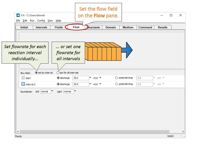Collapse the start interval row icon
Screen dimensions: 200x150
click(23, 78)
